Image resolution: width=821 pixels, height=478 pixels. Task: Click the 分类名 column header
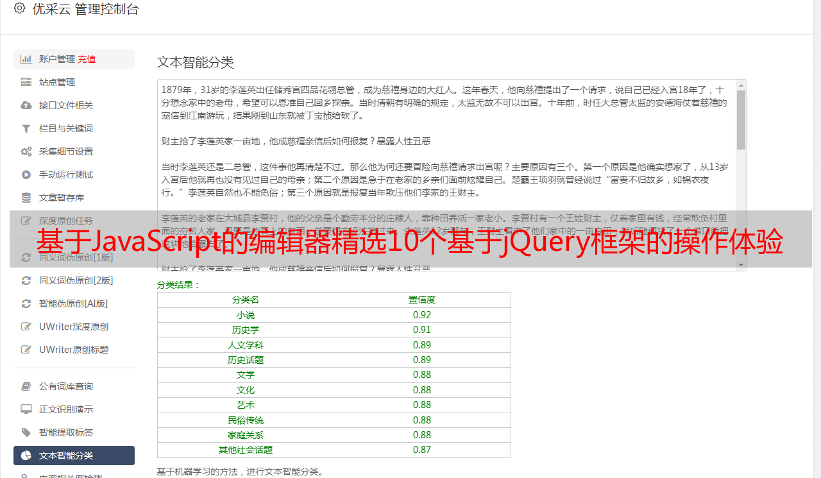(246, 300)
